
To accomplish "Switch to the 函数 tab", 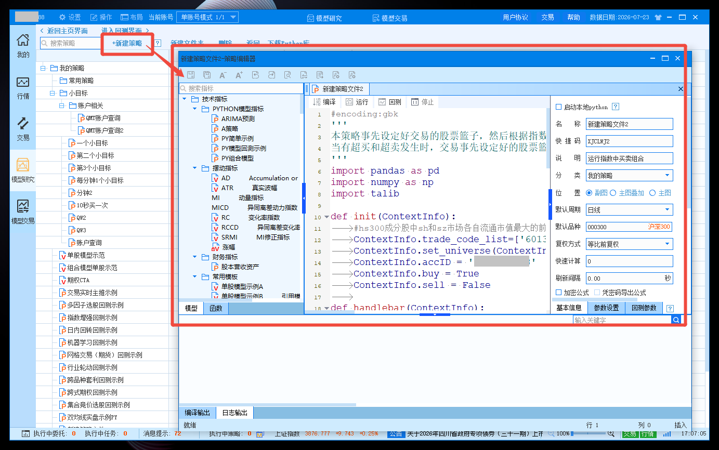I will click(x=216, y=308).
